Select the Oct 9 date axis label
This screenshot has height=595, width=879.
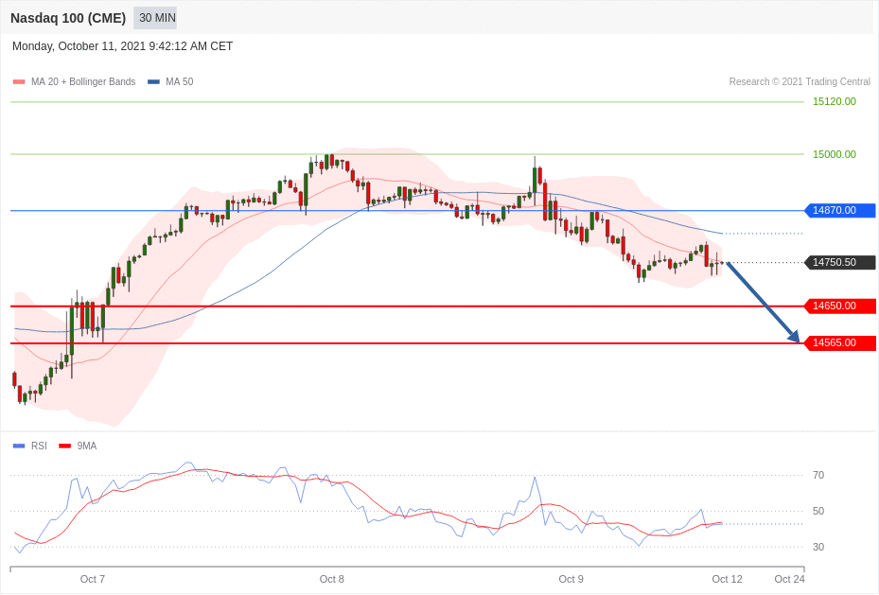(x=571, y=579)
